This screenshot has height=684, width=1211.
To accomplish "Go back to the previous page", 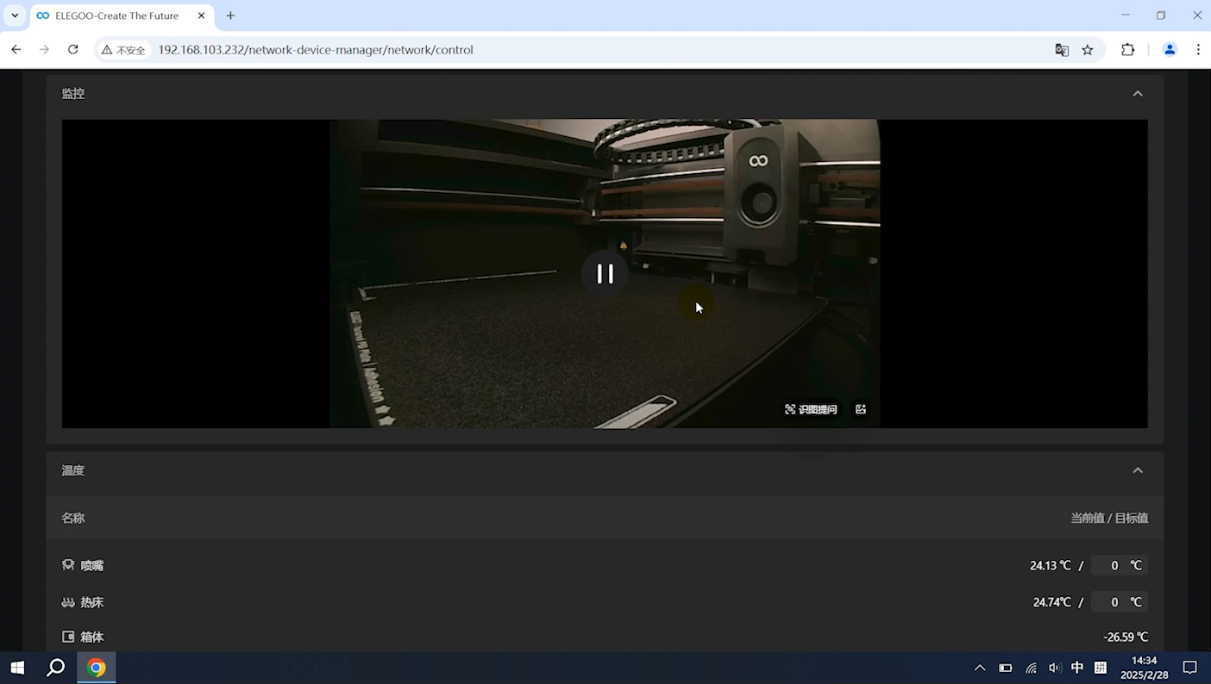I will tap(16, 50).
